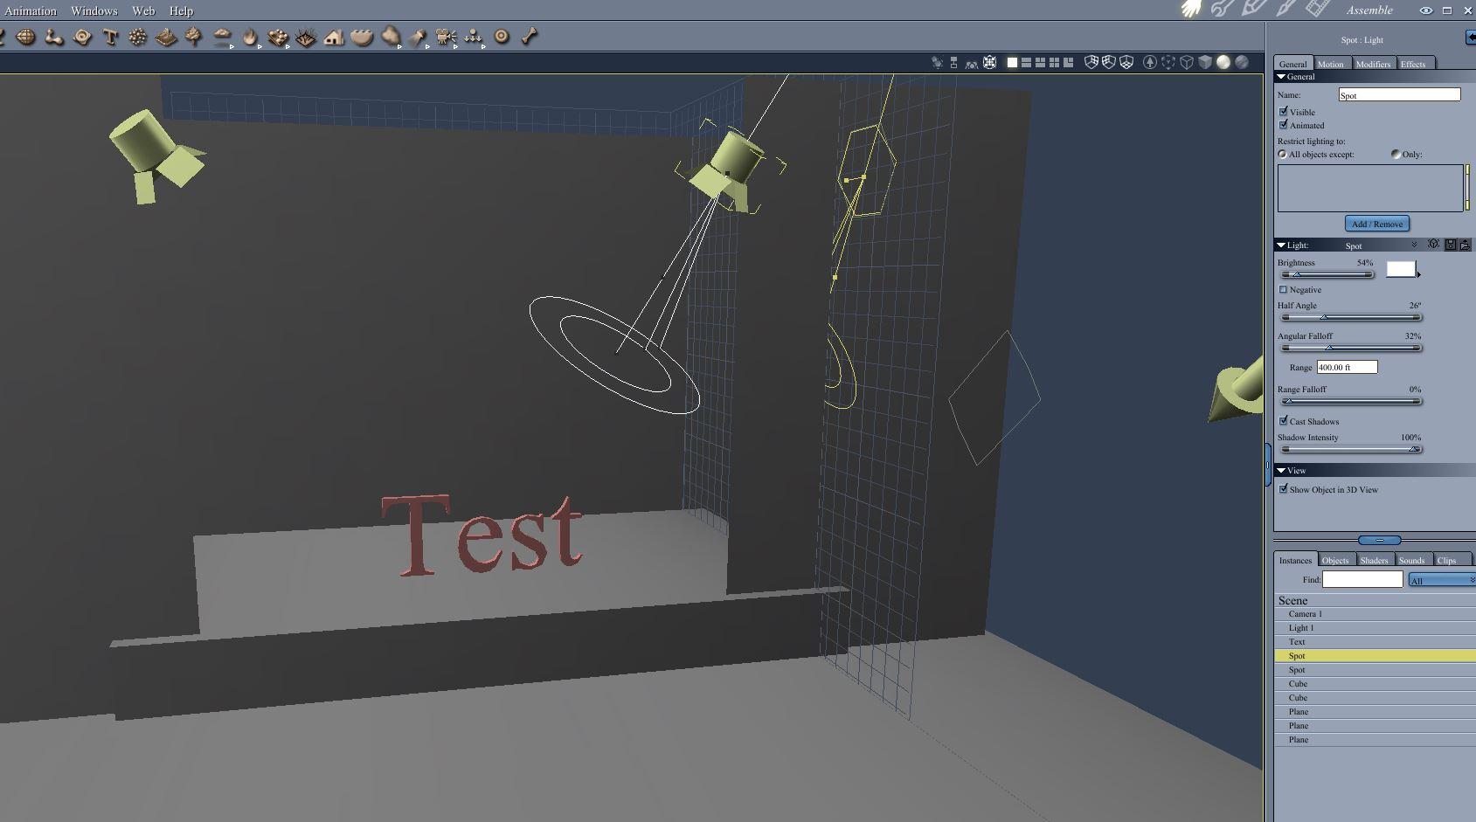Viewport: 1476px width, 822px height.
Task: Click the Range value field
Action: point(1347,367)
